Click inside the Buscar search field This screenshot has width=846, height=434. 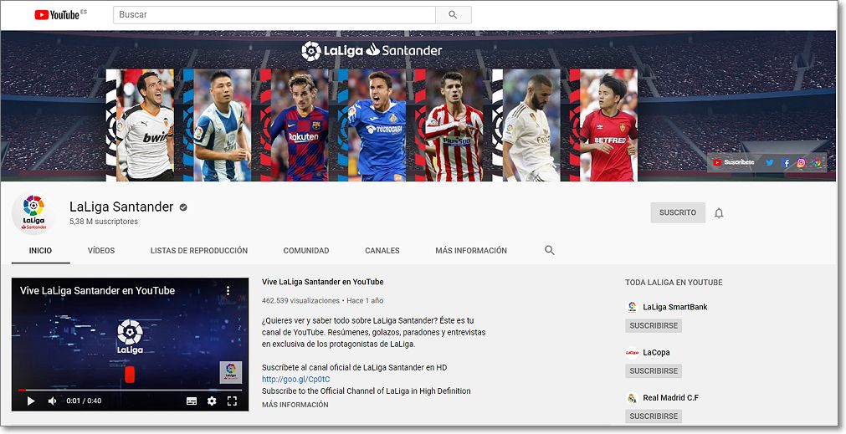pos(274,14)
